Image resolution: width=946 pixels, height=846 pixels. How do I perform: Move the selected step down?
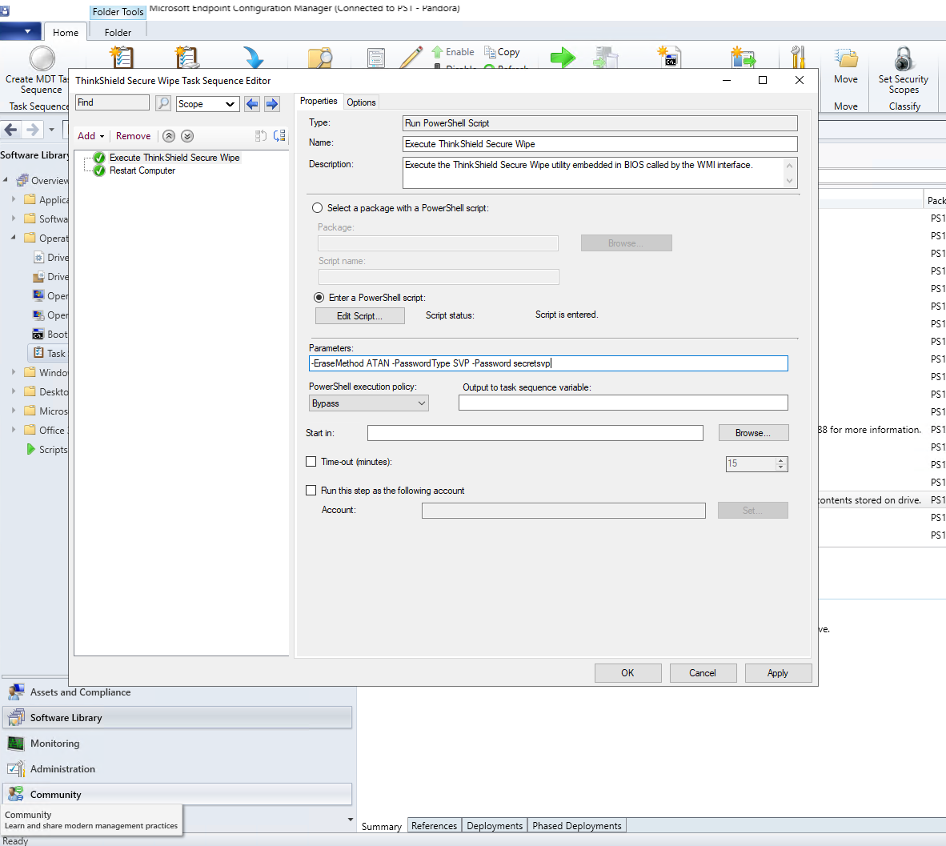[x=187, y=136]
